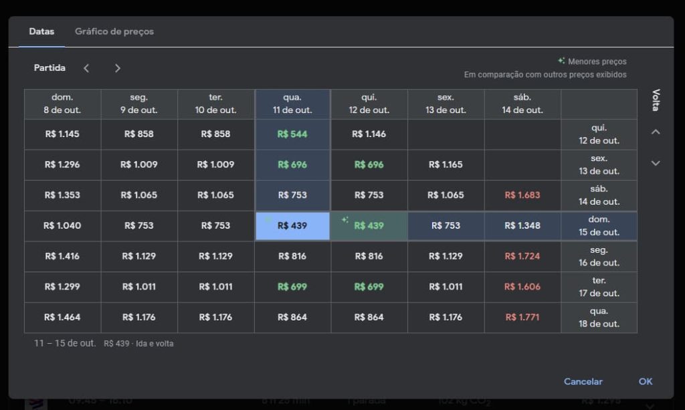The height and width of the screenshot is (410, 685).
Task: Select red R$ 1.724 fare returning 16 out.
Action: (x=522, y=256)
